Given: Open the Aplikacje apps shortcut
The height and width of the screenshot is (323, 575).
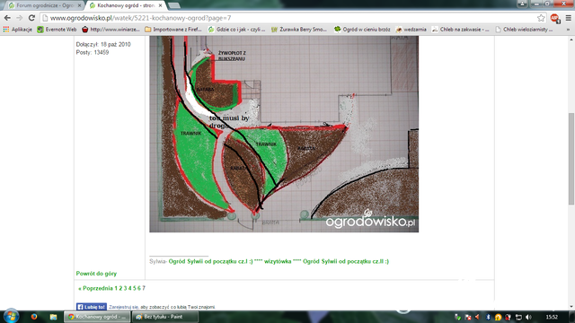Looking at the screenshot, I should click(17, 30).
